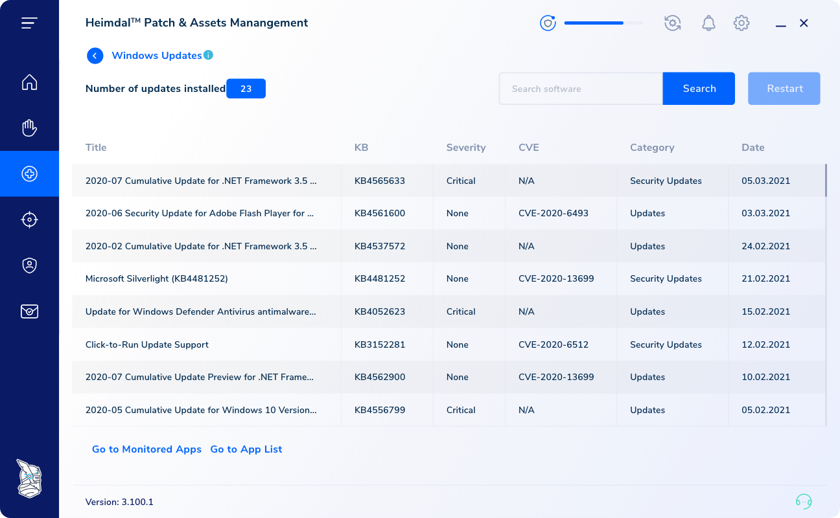Click the Heimdal helmet logo

(29, 479)
